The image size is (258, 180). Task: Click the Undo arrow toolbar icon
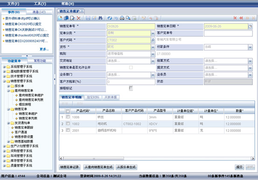click(116, 18)
